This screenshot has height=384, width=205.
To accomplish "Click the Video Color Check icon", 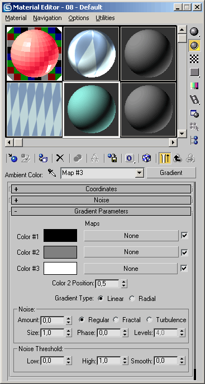I will pos(194,86).
